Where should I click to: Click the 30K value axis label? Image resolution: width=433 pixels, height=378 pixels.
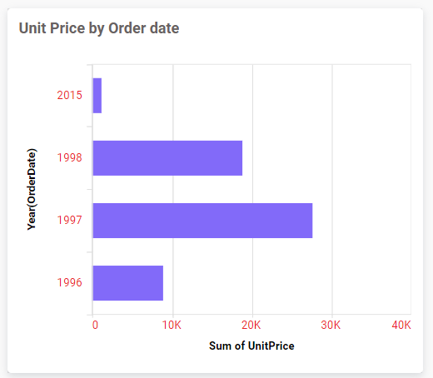click(331, 325)
